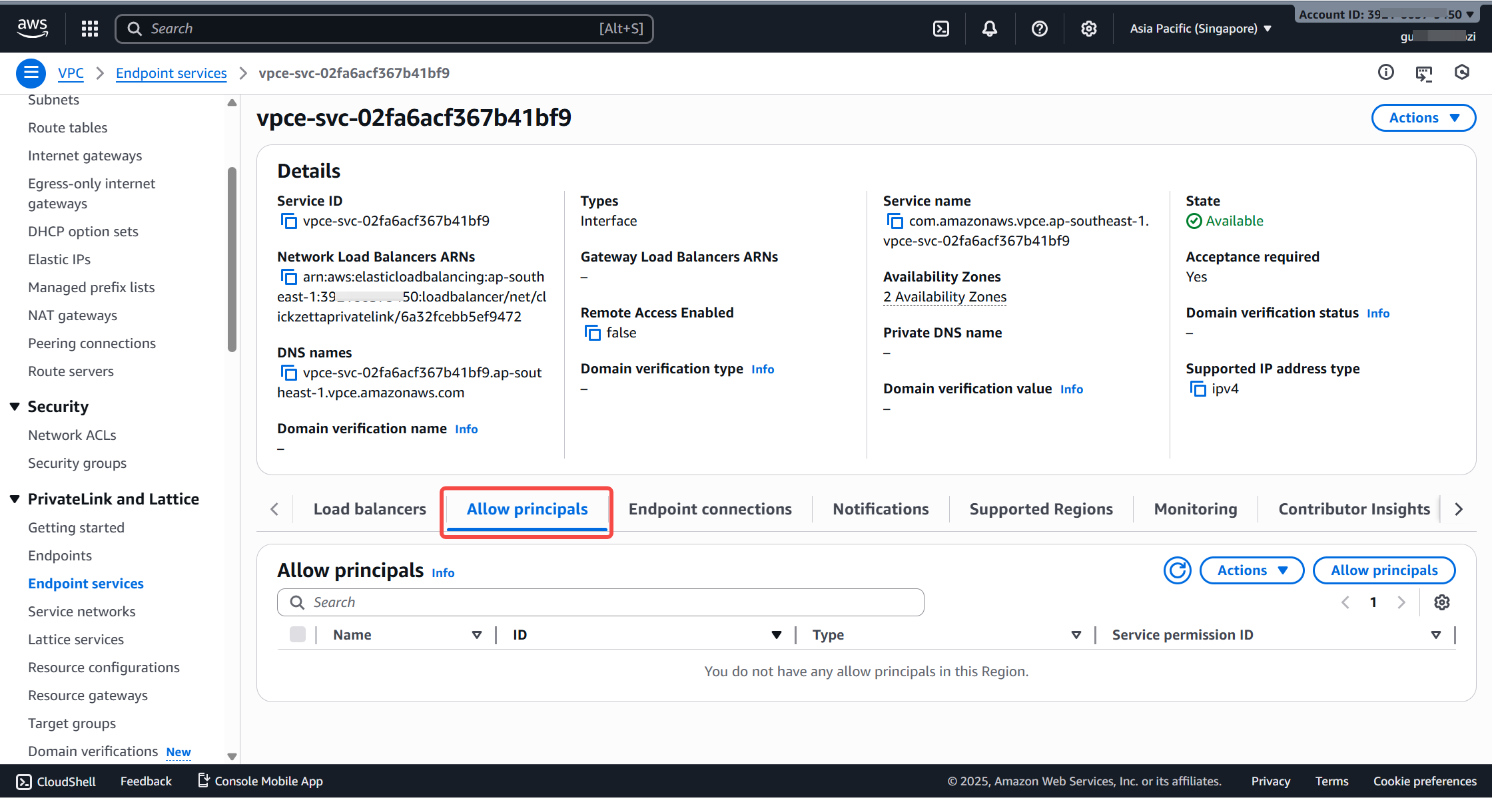
Task: Open the notifications bell
Action: [x=990, y=29]
